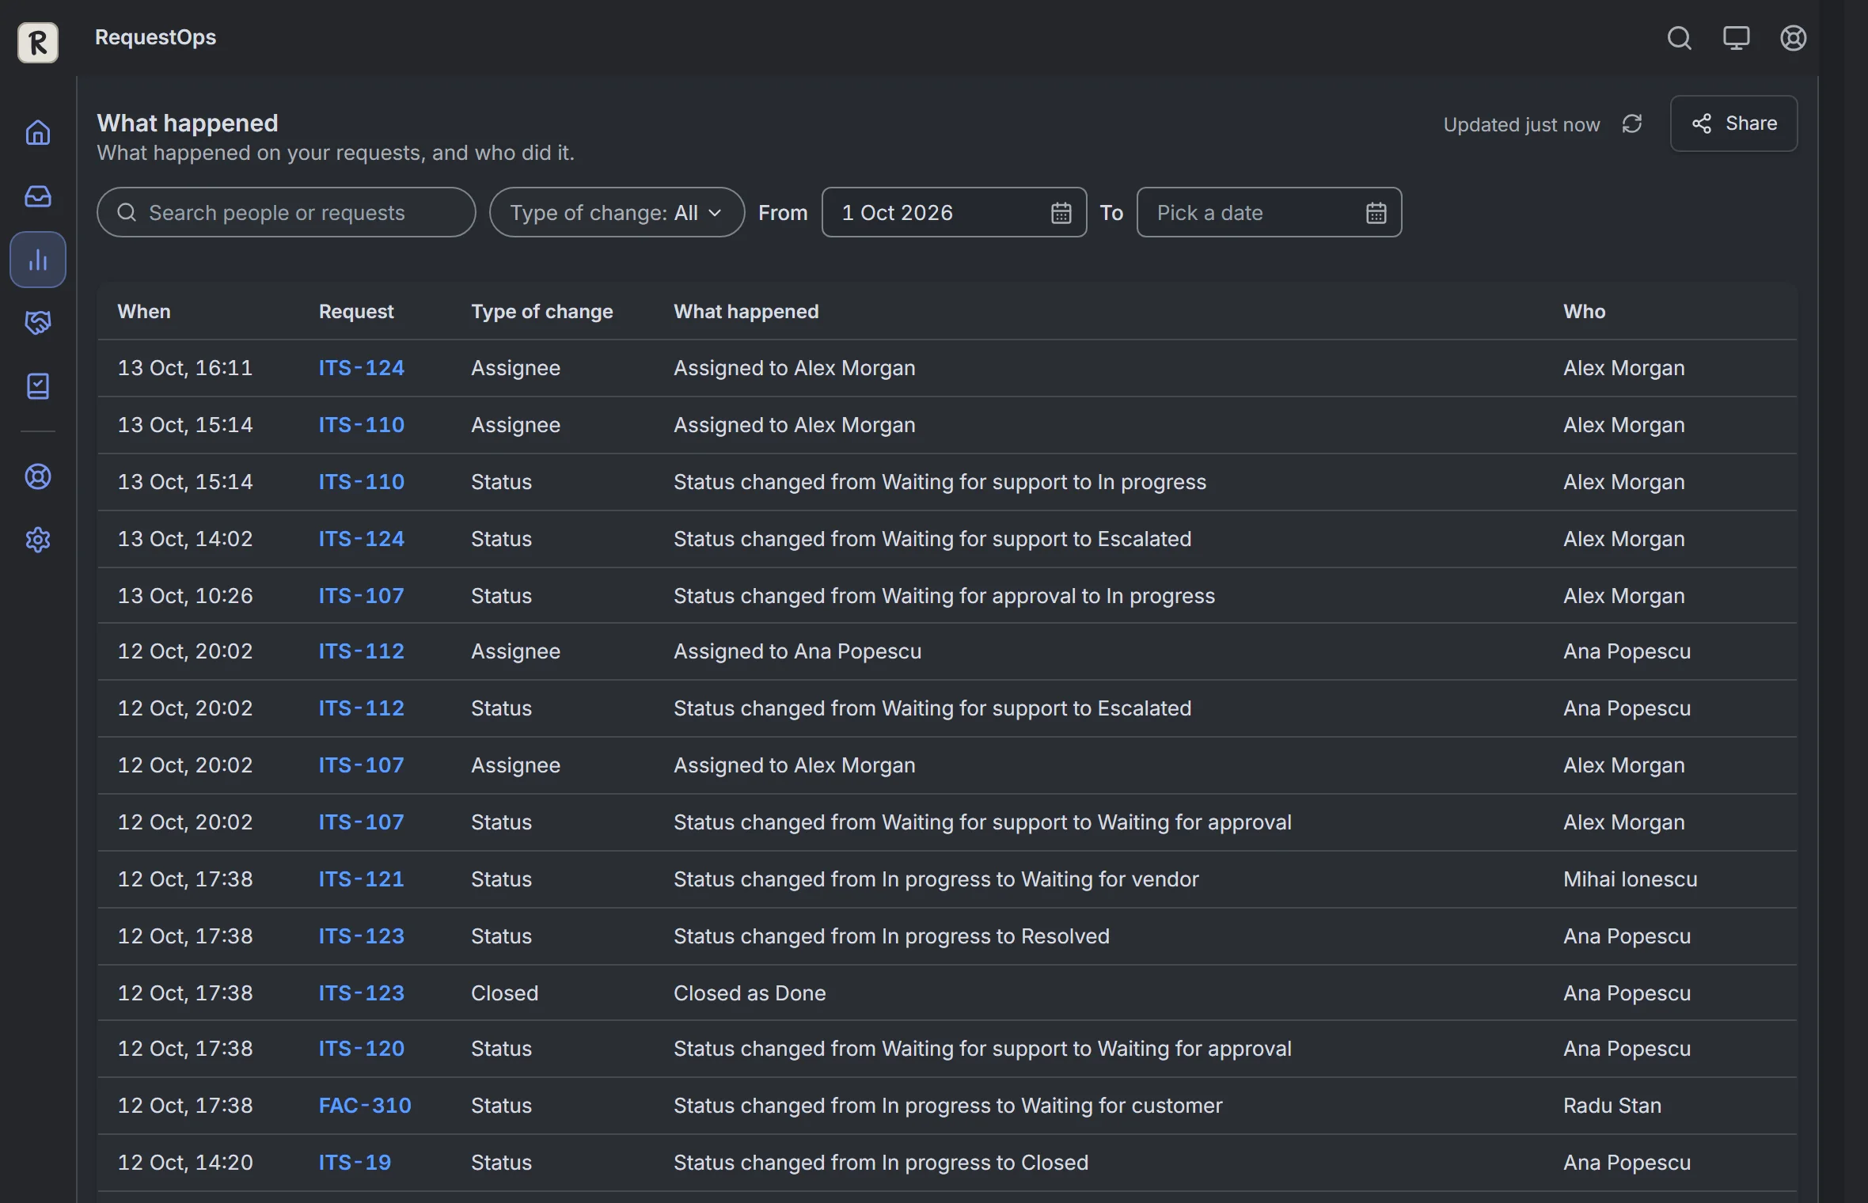1868x1203 pixels.
Task: Open ITS-121 request link
Action: (361, 879)
